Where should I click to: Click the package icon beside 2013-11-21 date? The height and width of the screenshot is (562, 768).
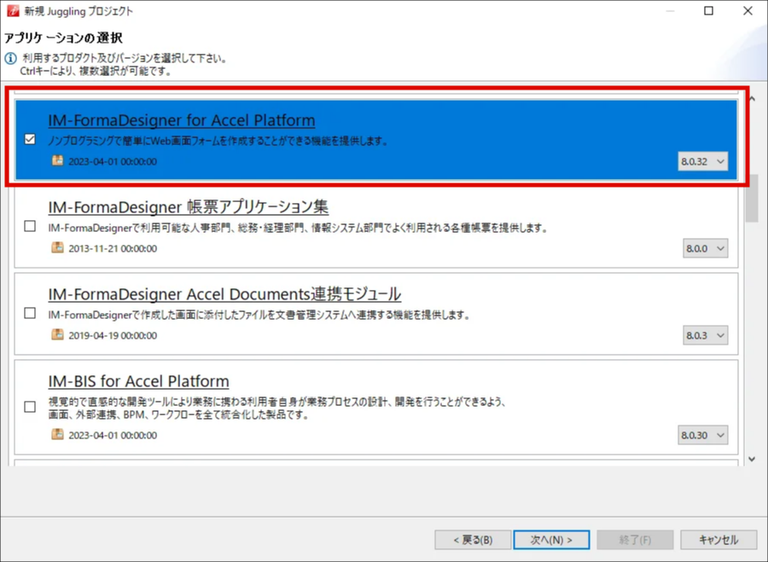(57, 247)
